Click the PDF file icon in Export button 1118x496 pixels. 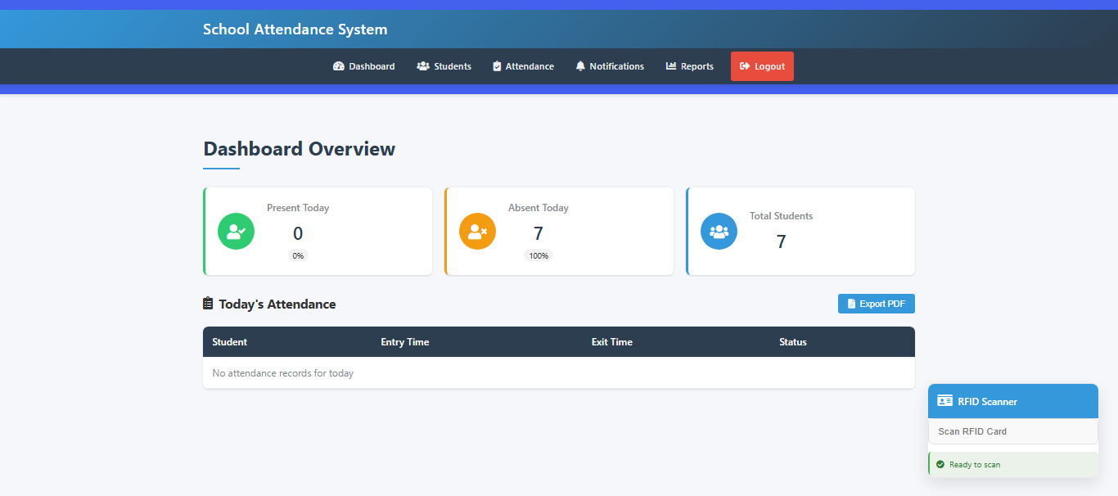click(851, 304)
